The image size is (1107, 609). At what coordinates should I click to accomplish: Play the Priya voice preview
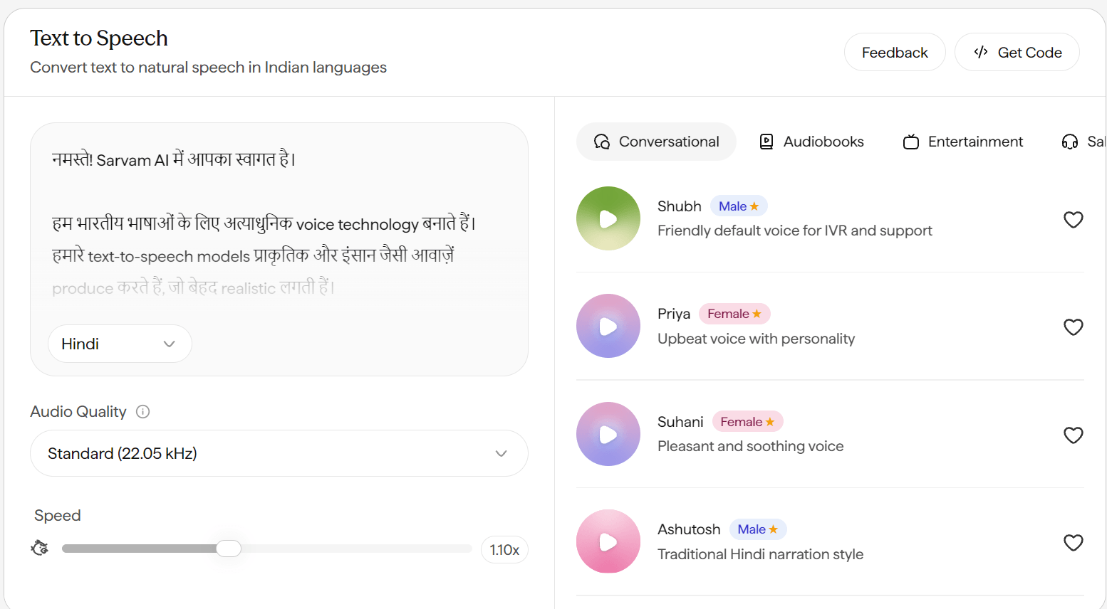pyautogui.click(x=608, y=326)
